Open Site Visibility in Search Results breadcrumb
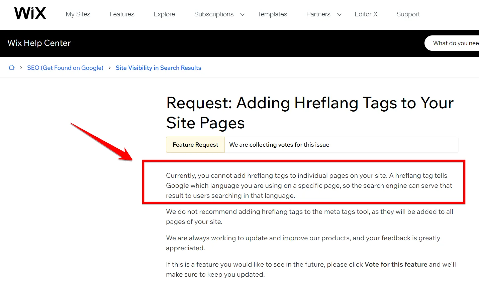The width and height of the screenshot is (479, 288). coord(158,68)
